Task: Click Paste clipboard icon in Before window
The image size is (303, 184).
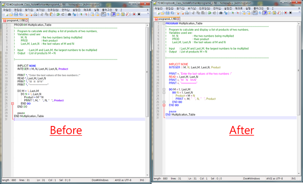Action: tap(52, 14)
